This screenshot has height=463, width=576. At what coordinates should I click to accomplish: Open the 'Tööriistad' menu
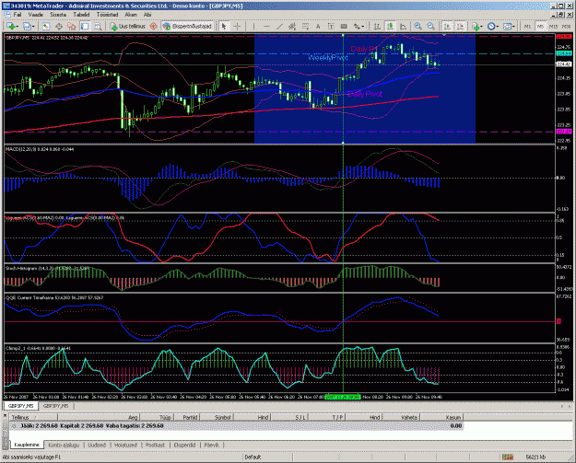pyautogui.click(x=107, y=15)
